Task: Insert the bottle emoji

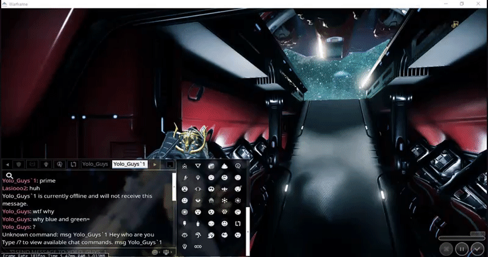Action: (x=198, y=224)
